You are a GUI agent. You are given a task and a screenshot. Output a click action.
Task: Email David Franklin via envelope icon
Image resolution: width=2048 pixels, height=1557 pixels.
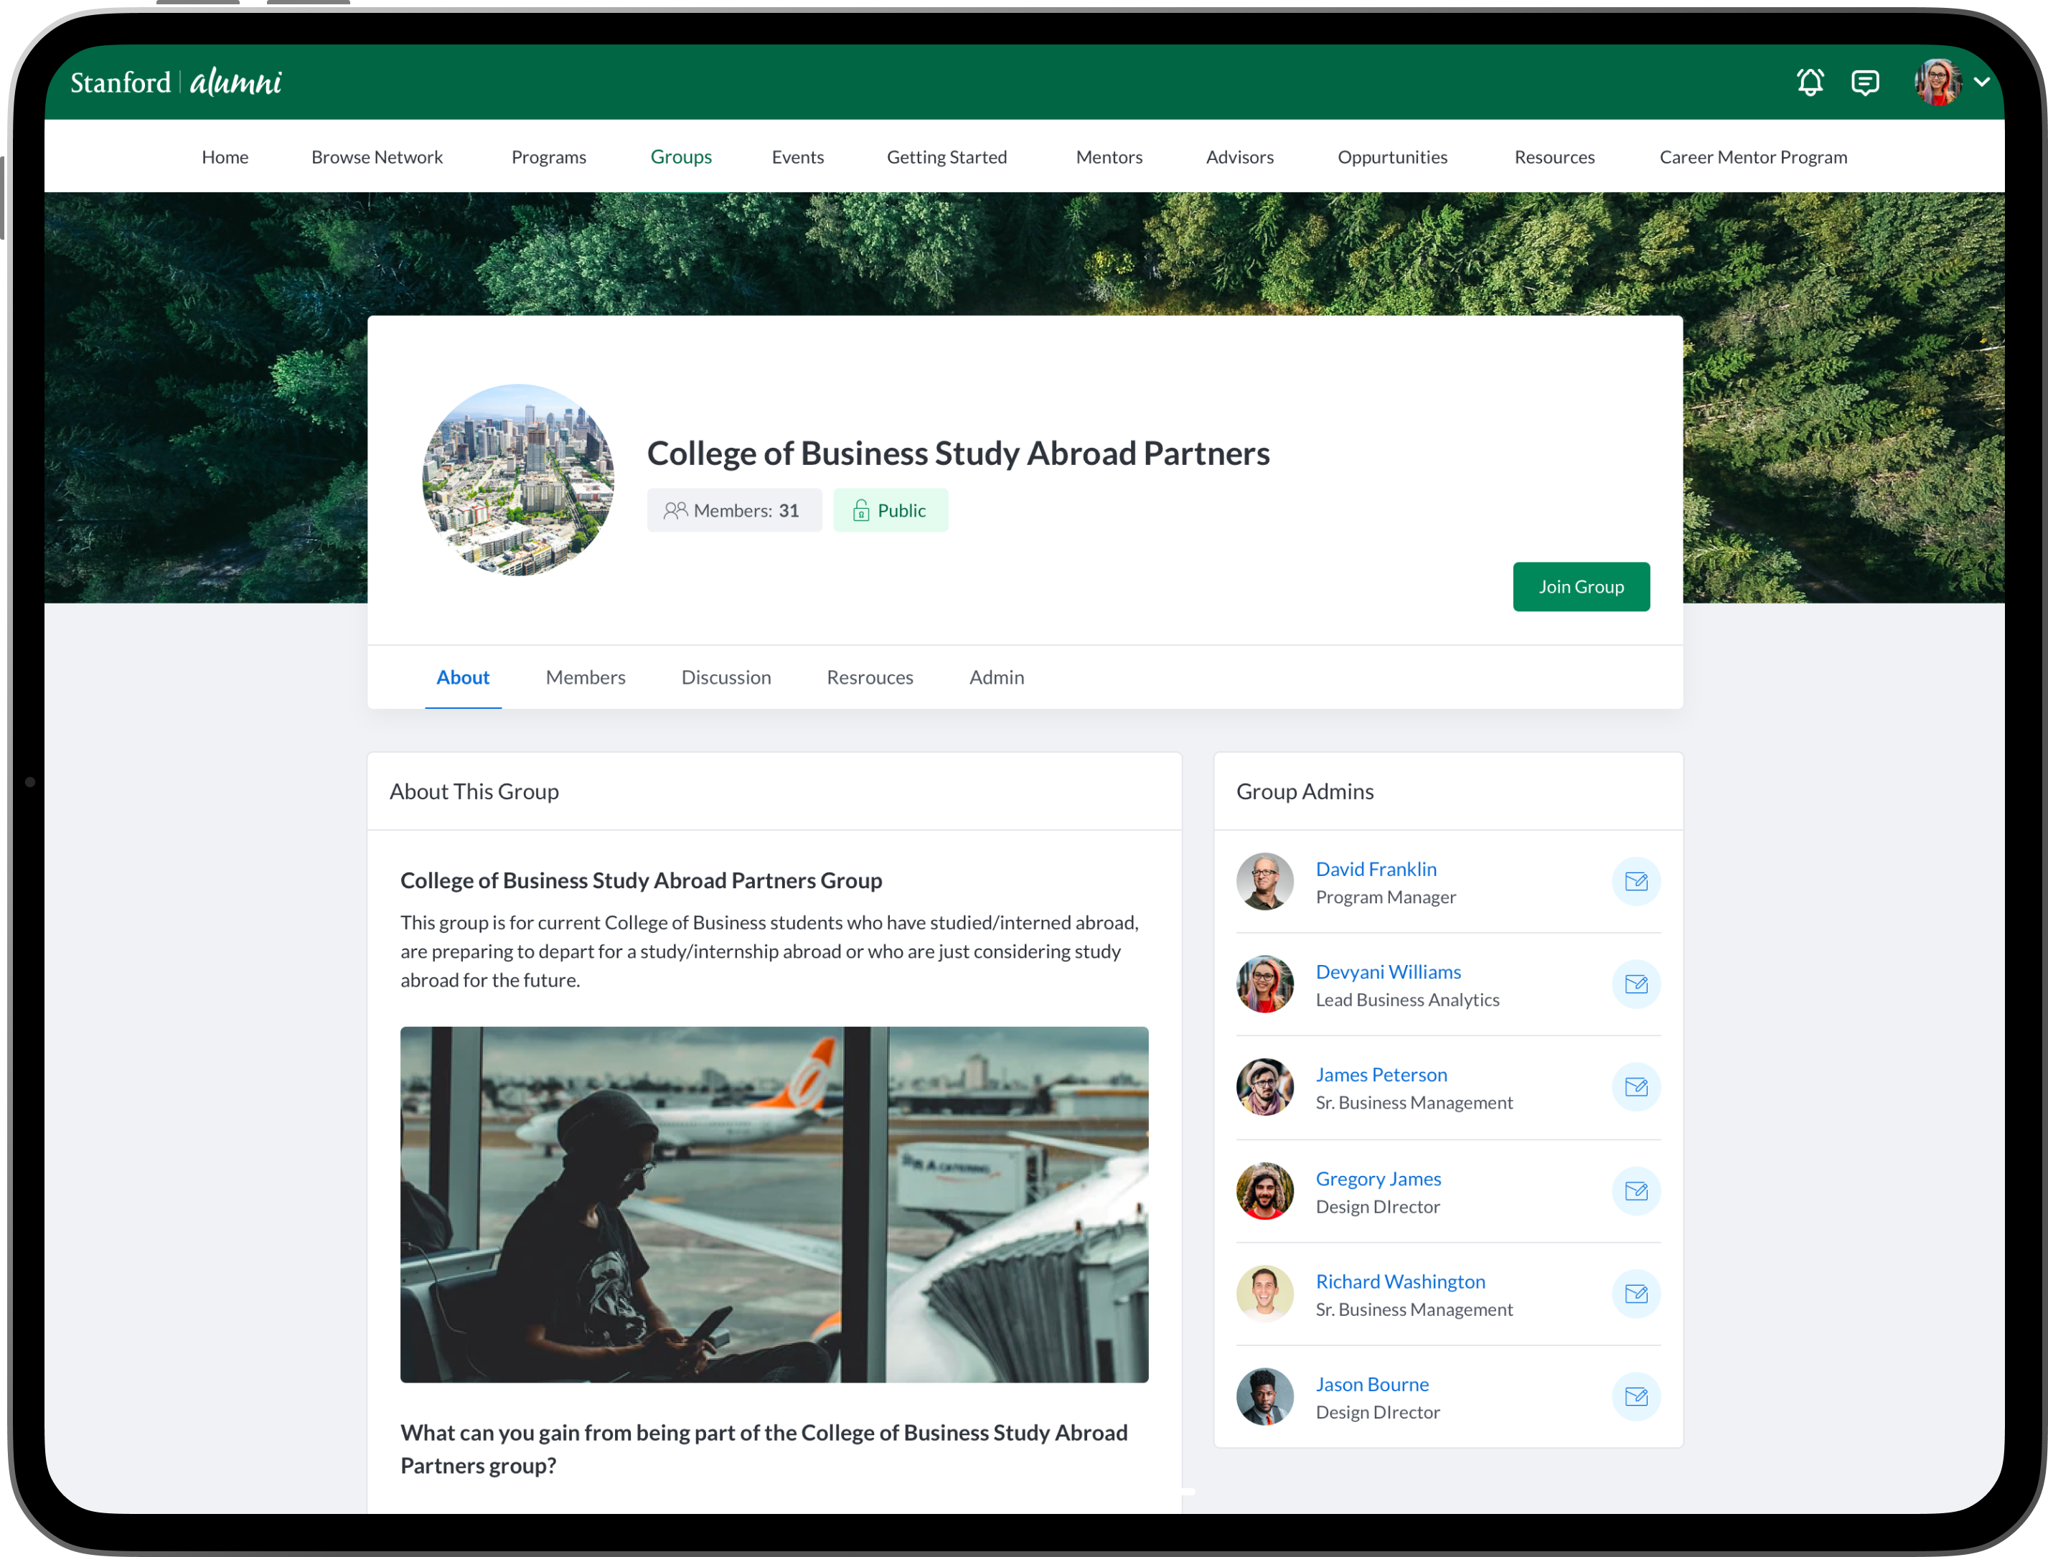pyautogui.click(x=1635, y=881)
